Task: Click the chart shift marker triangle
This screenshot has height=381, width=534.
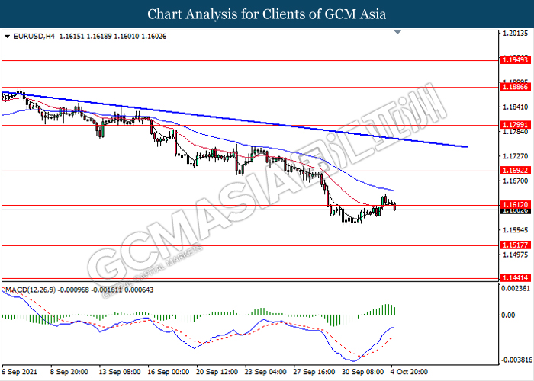Action: [x=397, y=32]
